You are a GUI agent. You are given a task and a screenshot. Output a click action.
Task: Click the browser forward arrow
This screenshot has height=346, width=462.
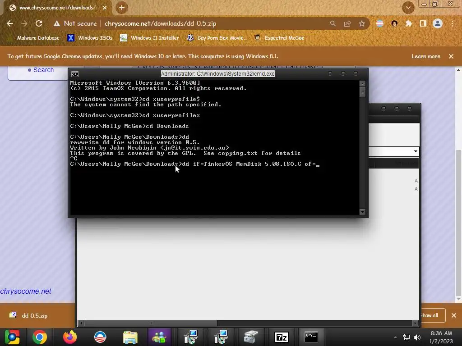pos(24,23)
